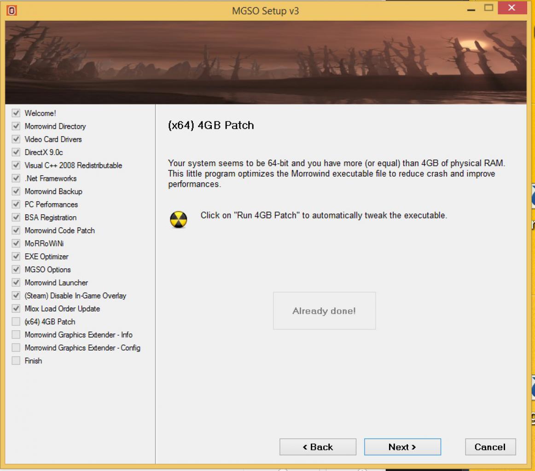Check Morrowind Graphics Extender - Info checkbox
Image resolution: width=535 pixels, height=471 pixels.
click(16, 335)
